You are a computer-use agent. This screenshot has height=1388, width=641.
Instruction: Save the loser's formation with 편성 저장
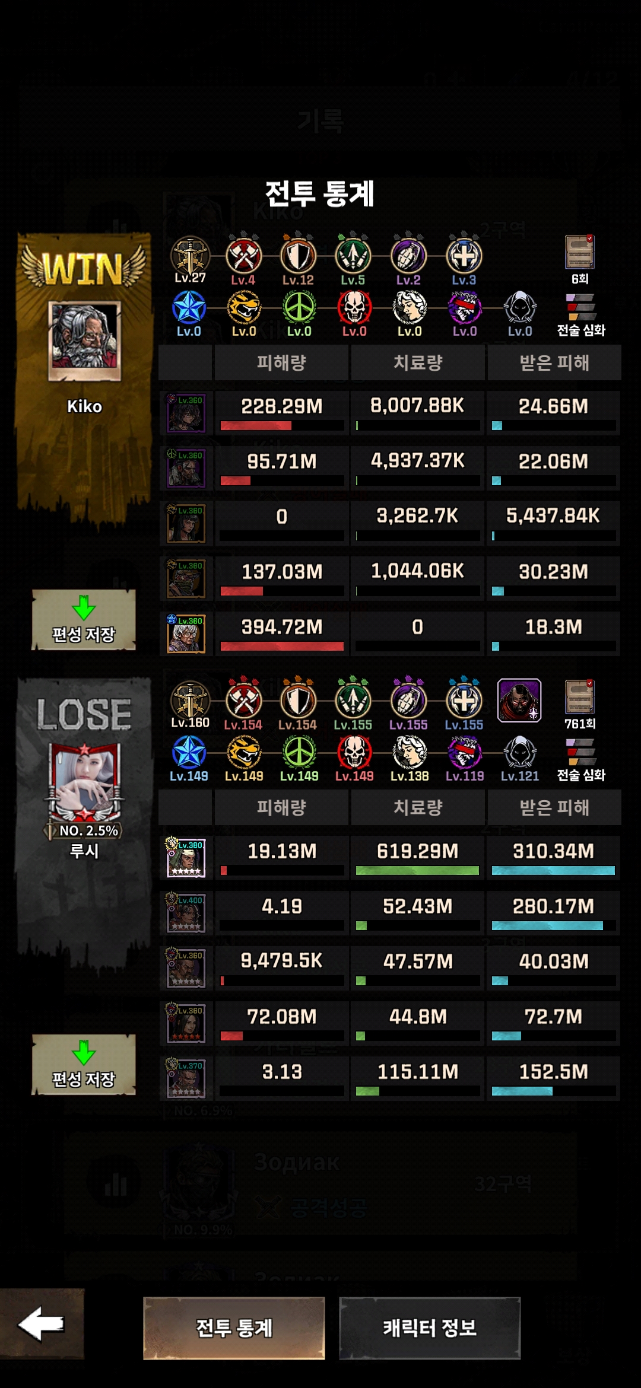tap(84, 1065)
